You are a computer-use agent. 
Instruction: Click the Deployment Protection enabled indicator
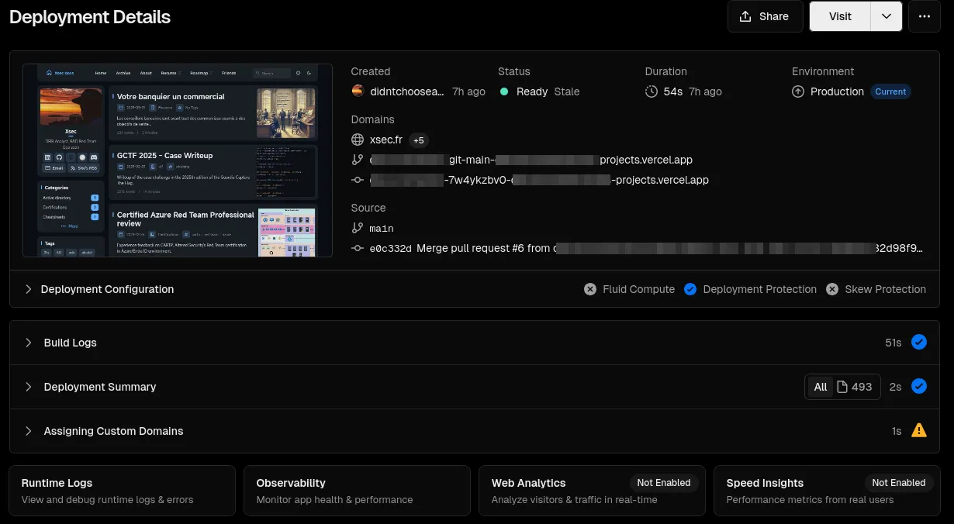click(690, 289)
